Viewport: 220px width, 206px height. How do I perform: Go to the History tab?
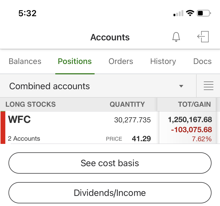coord(163,61)
